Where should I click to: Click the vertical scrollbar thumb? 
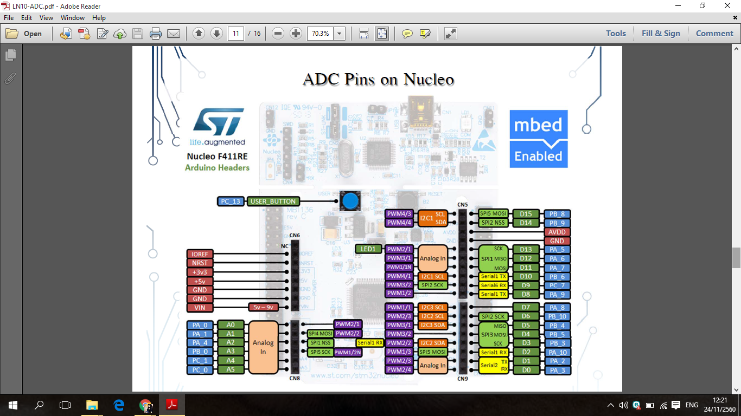pos(736,258)
